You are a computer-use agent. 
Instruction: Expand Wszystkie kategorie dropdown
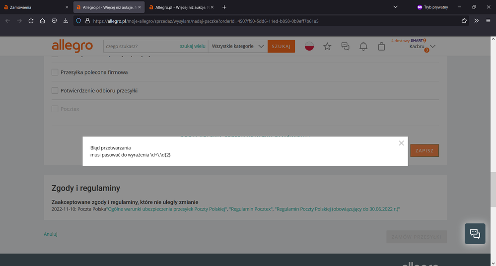(x=238, y=46)
